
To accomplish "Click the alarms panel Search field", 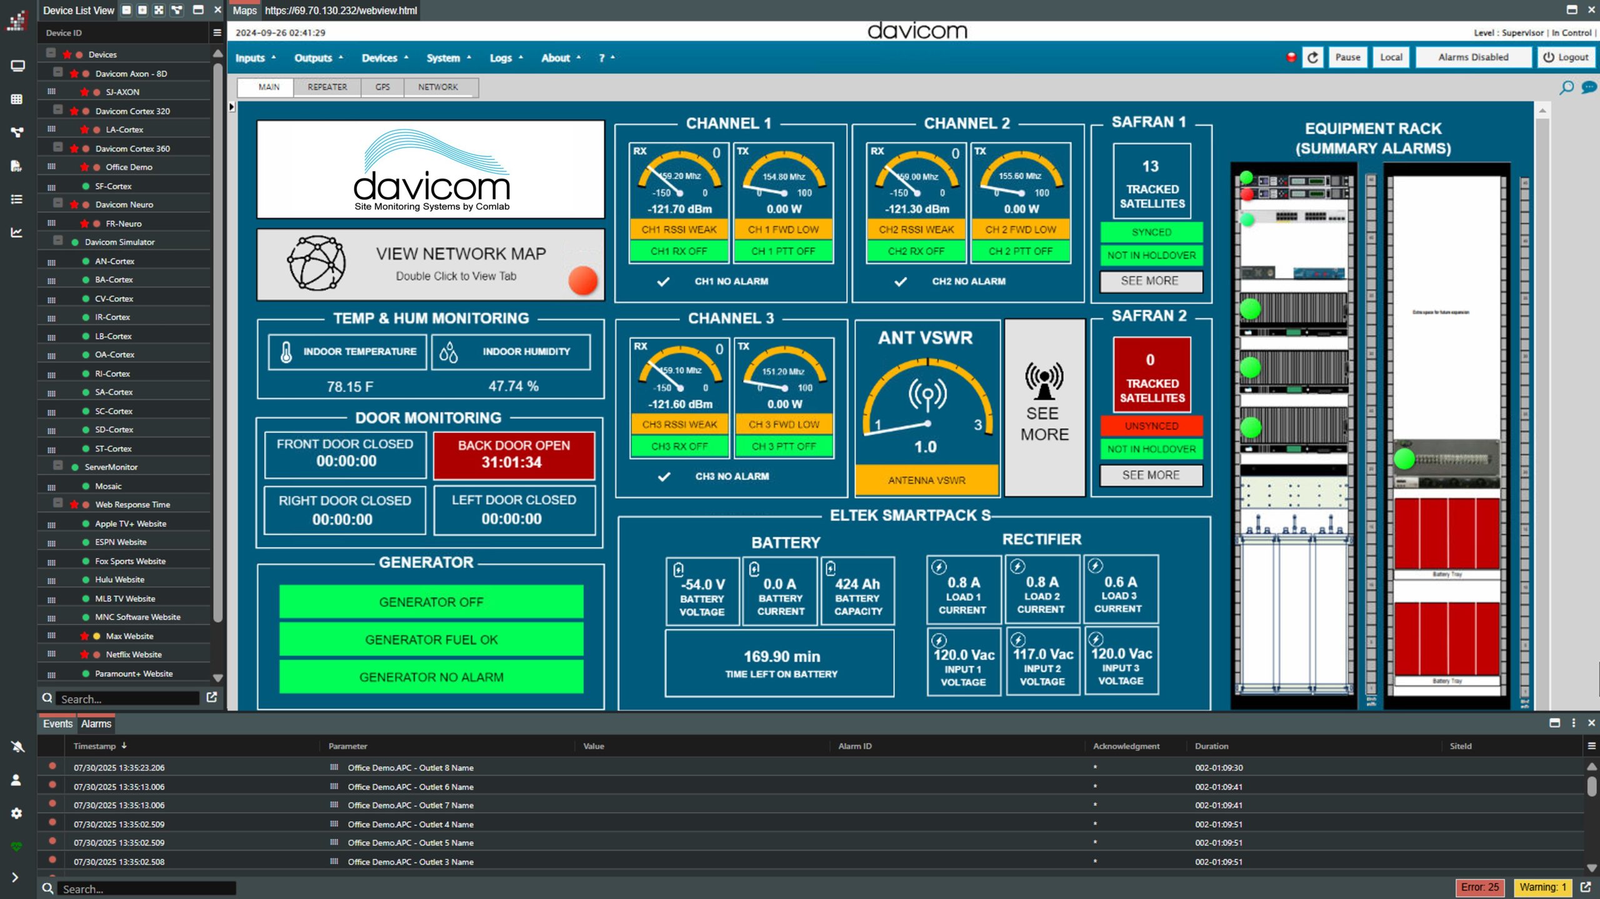I will [x=147, y=889].
